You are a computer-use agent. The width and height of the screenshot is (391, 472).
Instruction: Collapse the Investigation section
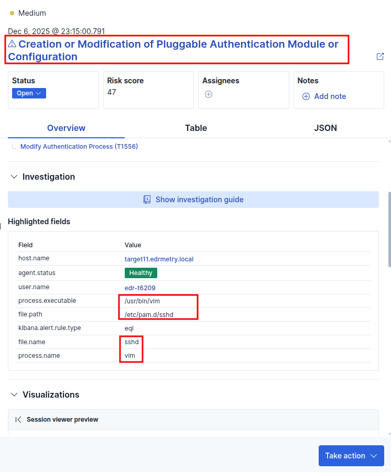[14, 177]
